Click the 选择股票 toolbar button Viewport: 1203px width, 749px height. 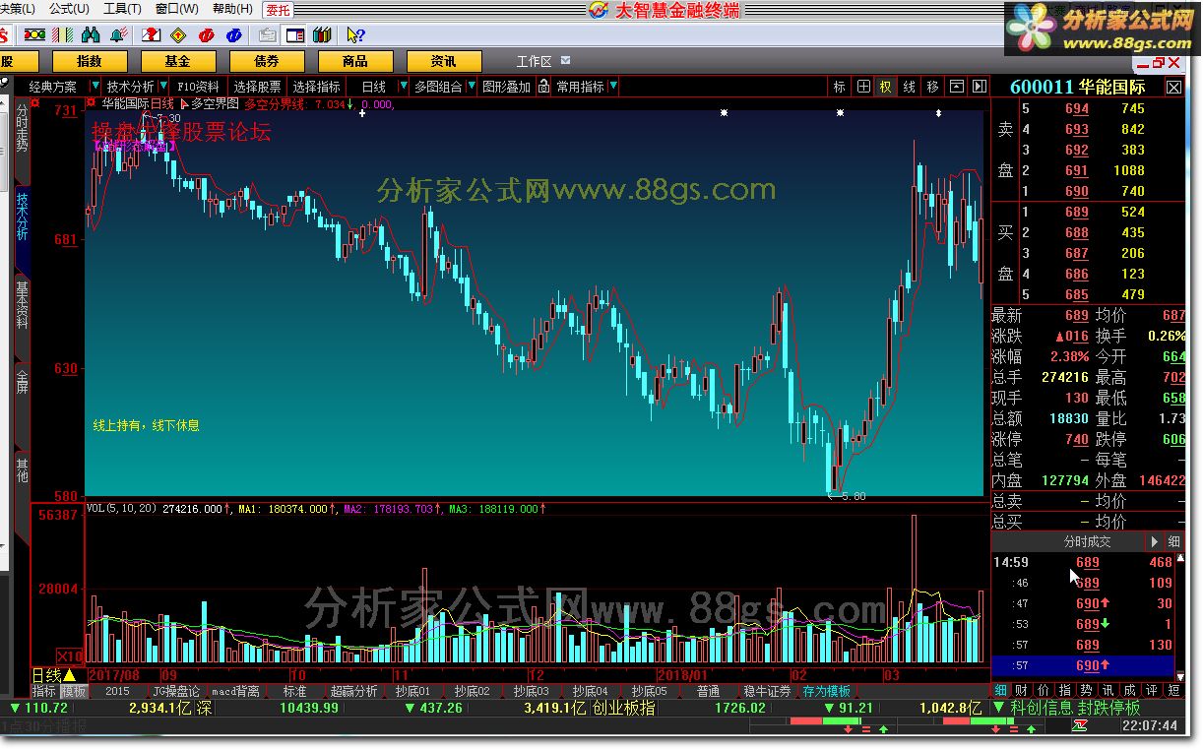click(259, 87)
